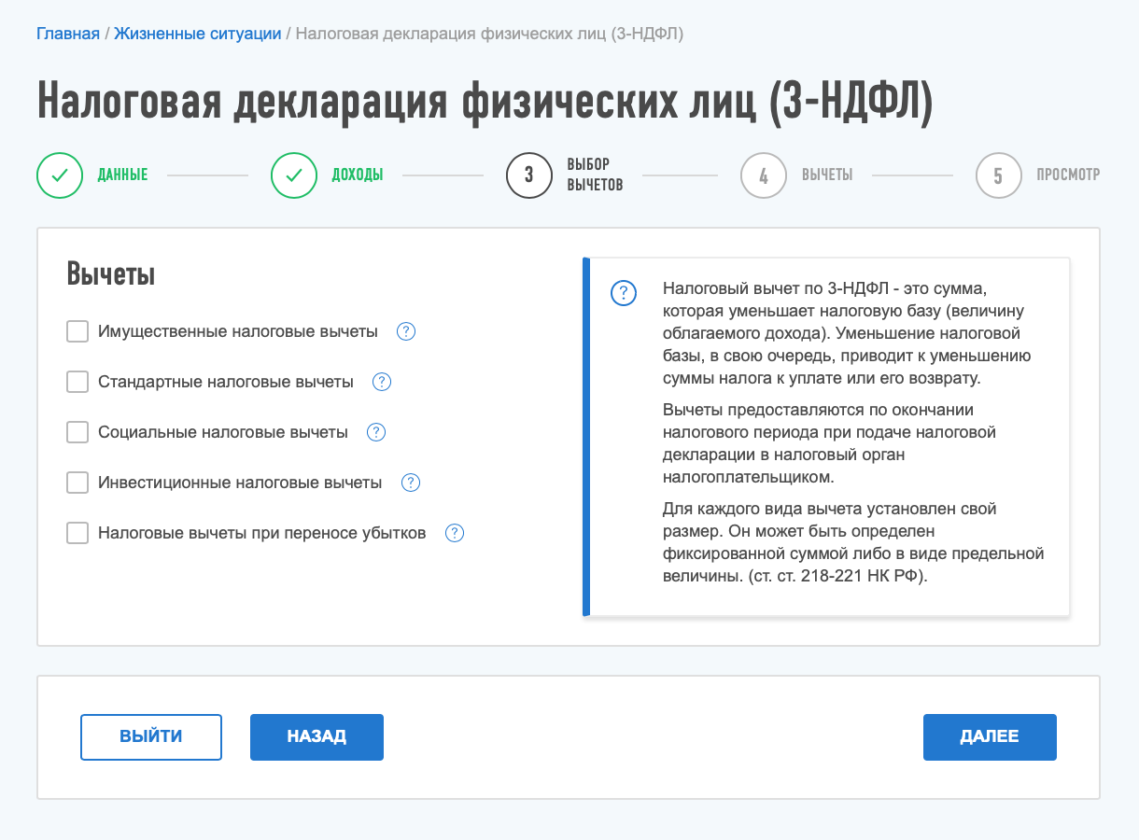
Task: Go to the Данные step label
Action: pos(122,175)
